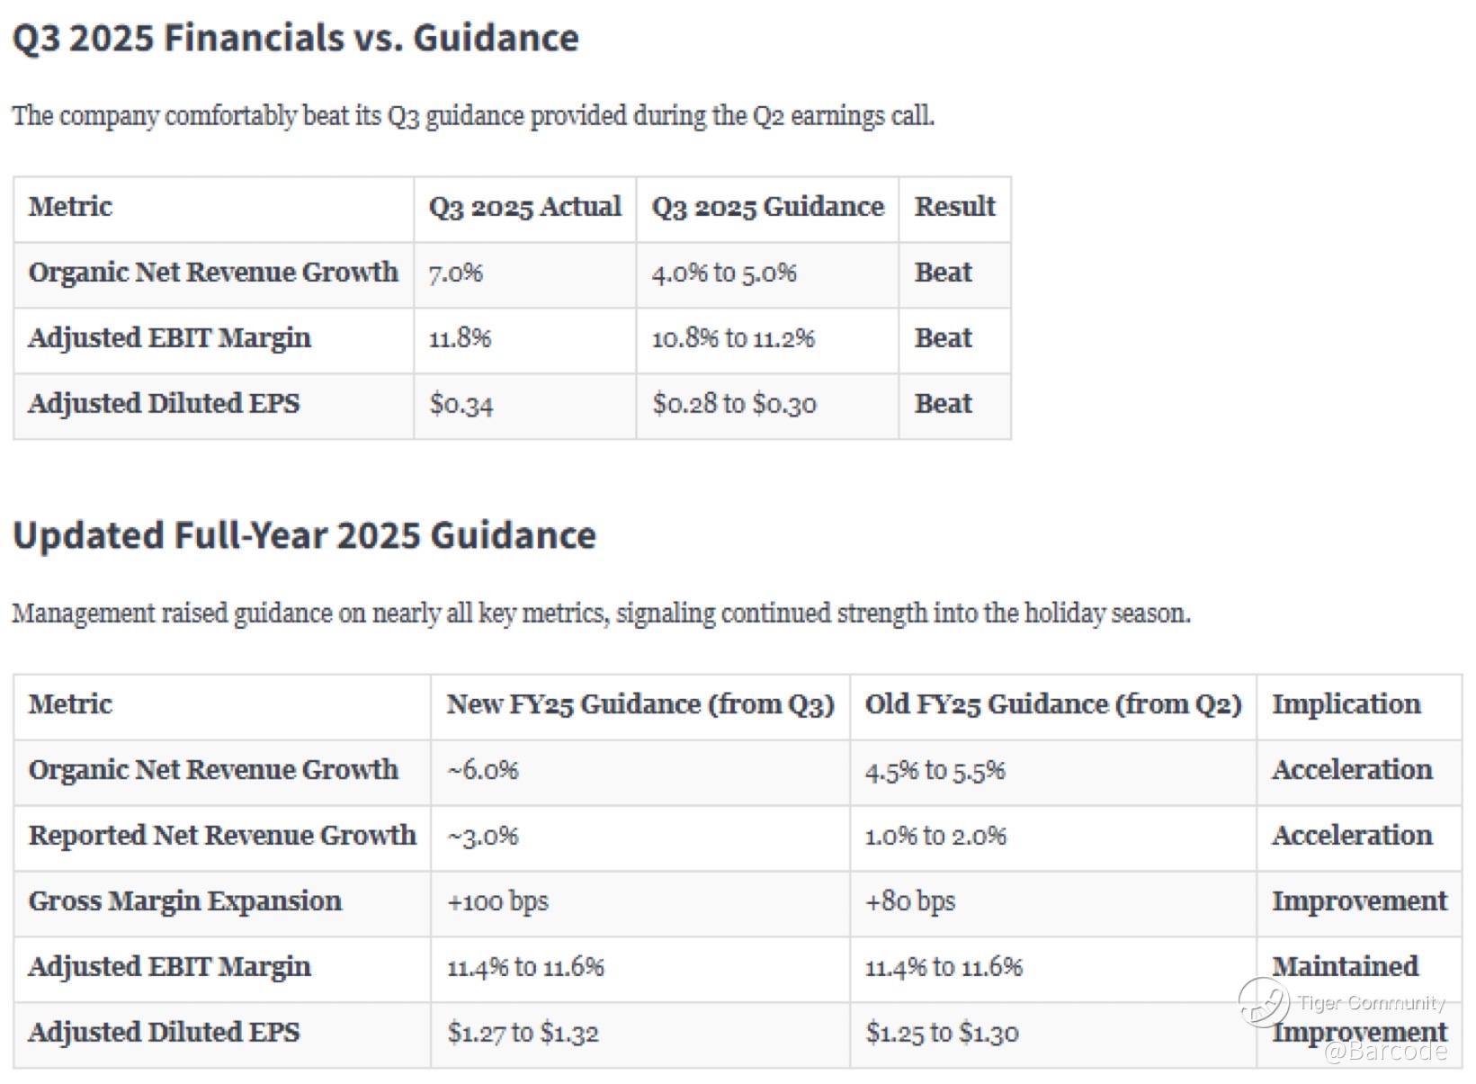Click the "Old FY25 Guidance (from Q2)" header

[1052, 704]
